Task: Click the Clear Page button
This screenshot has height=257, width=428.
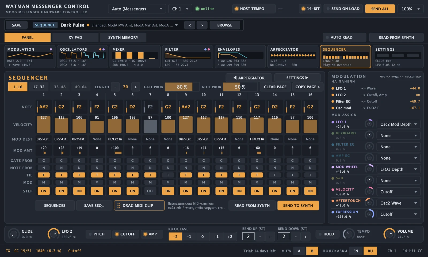Action: pos(275,87)
